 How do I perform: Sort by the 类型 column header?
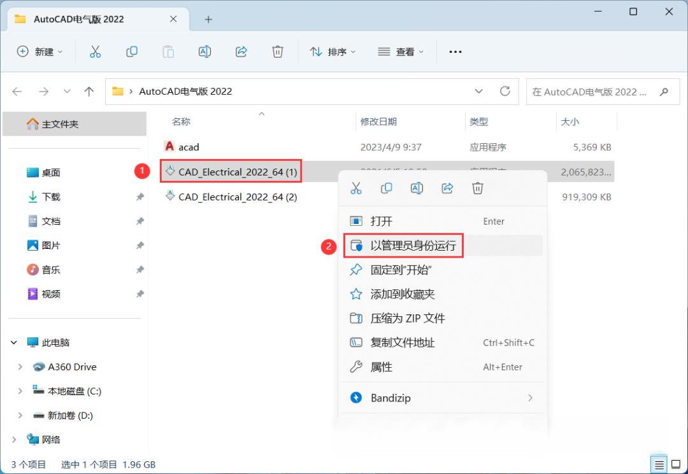[478, 122]
